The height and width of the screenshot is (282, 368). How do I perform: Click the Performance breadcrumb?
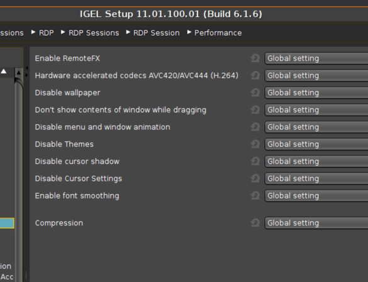pos(218,33)
